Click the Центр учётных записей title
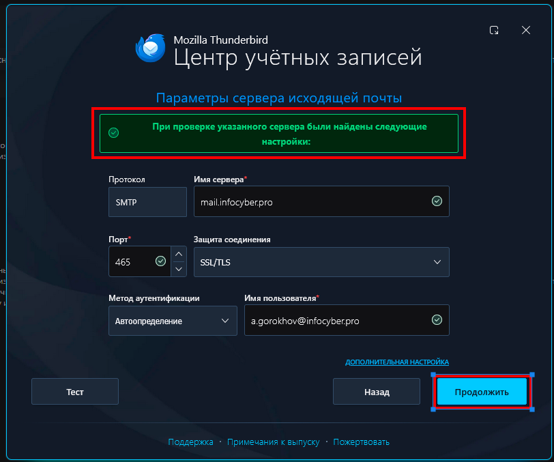This screenshot has height=462, width=554. pyautogui.click(x=298, y=57)
